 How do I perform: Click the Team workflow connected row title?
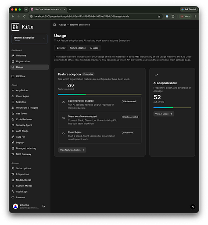(82, 117)
